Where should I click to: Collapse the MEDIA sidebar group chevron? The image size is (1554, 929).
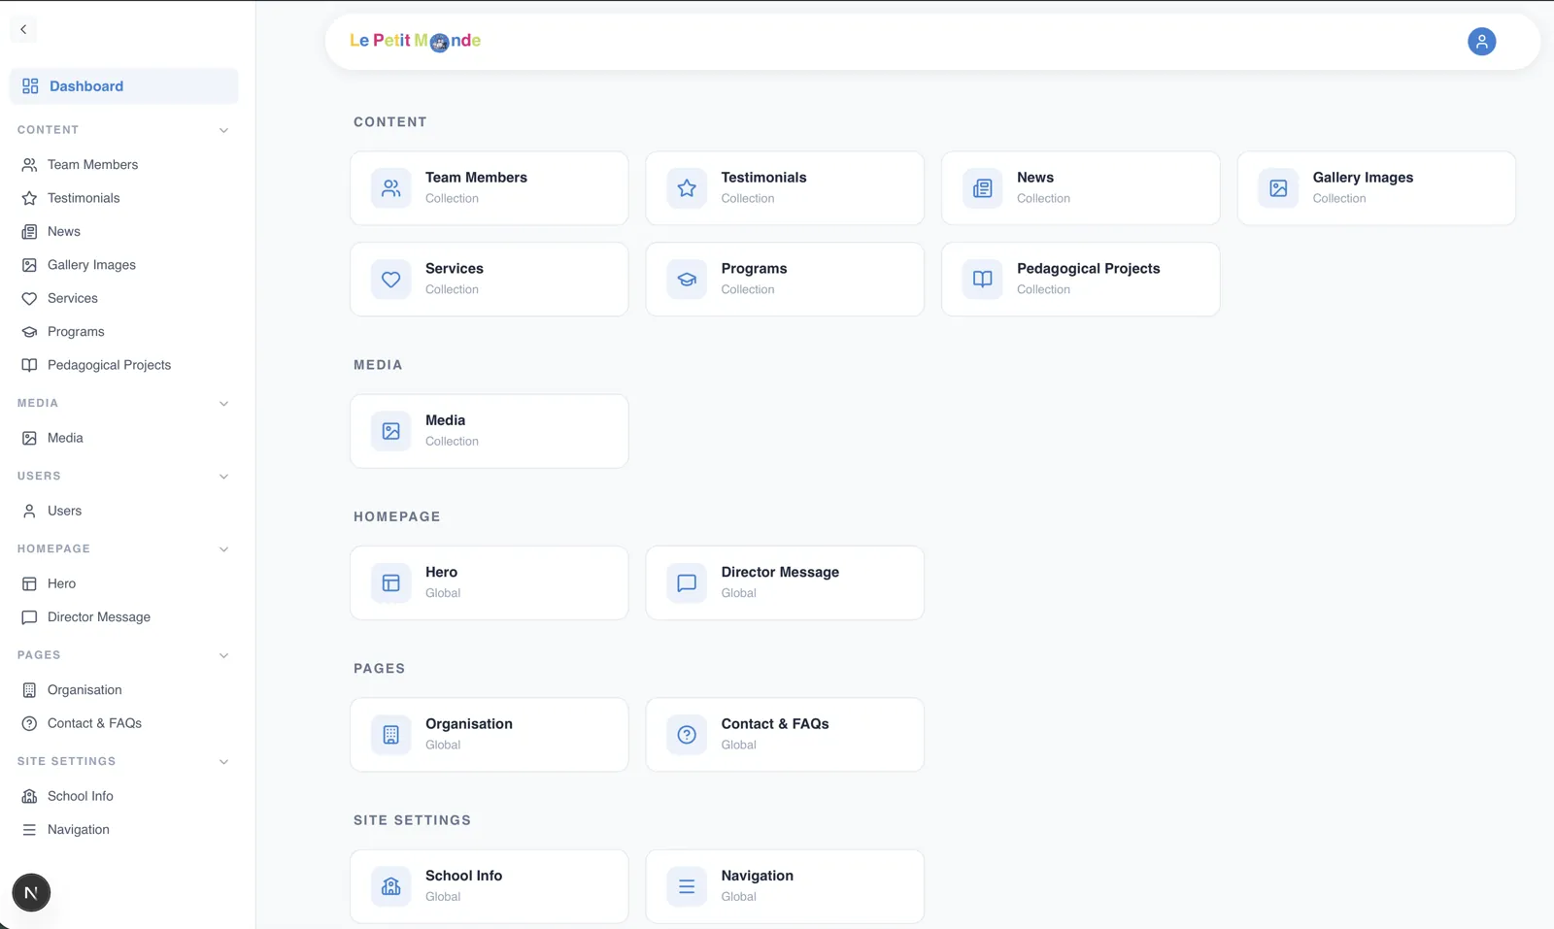[x=224, y=404]
